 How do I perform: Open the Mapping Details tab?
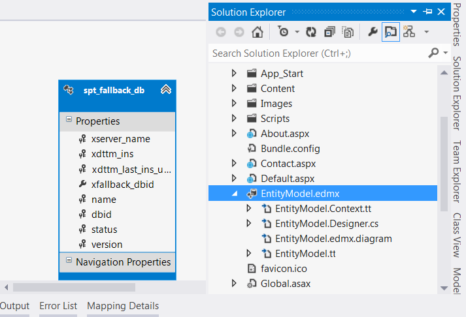pos(122,305)
